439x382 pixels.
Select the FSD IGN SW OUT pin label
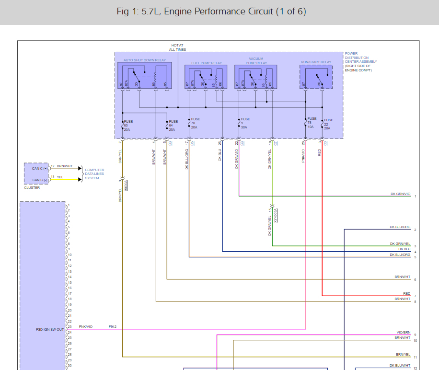coord(50,330)
